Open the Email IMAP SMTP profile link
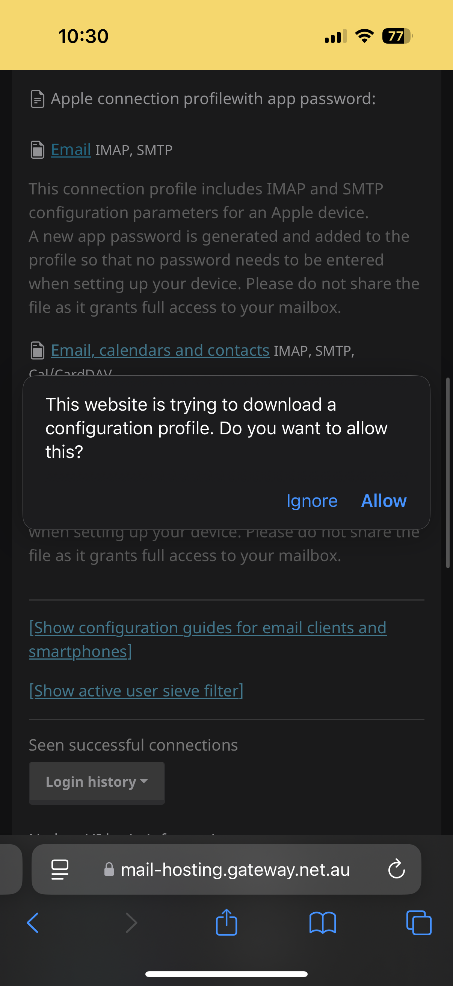Viewport: 453px width, 986px height. coord(70,149)
